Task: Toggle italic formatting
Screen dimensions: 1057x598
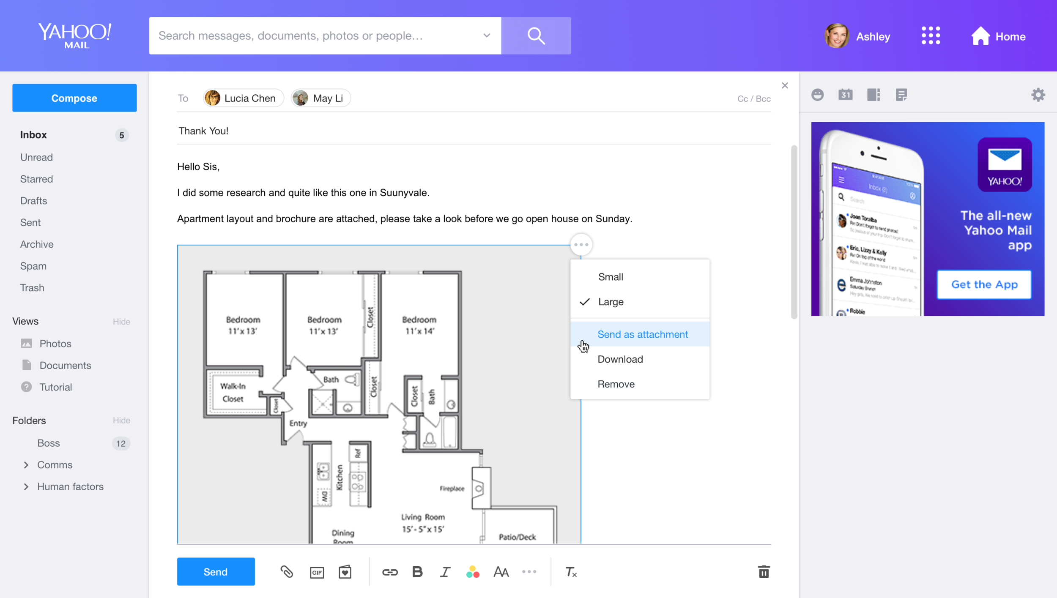Action: (445, 572)
